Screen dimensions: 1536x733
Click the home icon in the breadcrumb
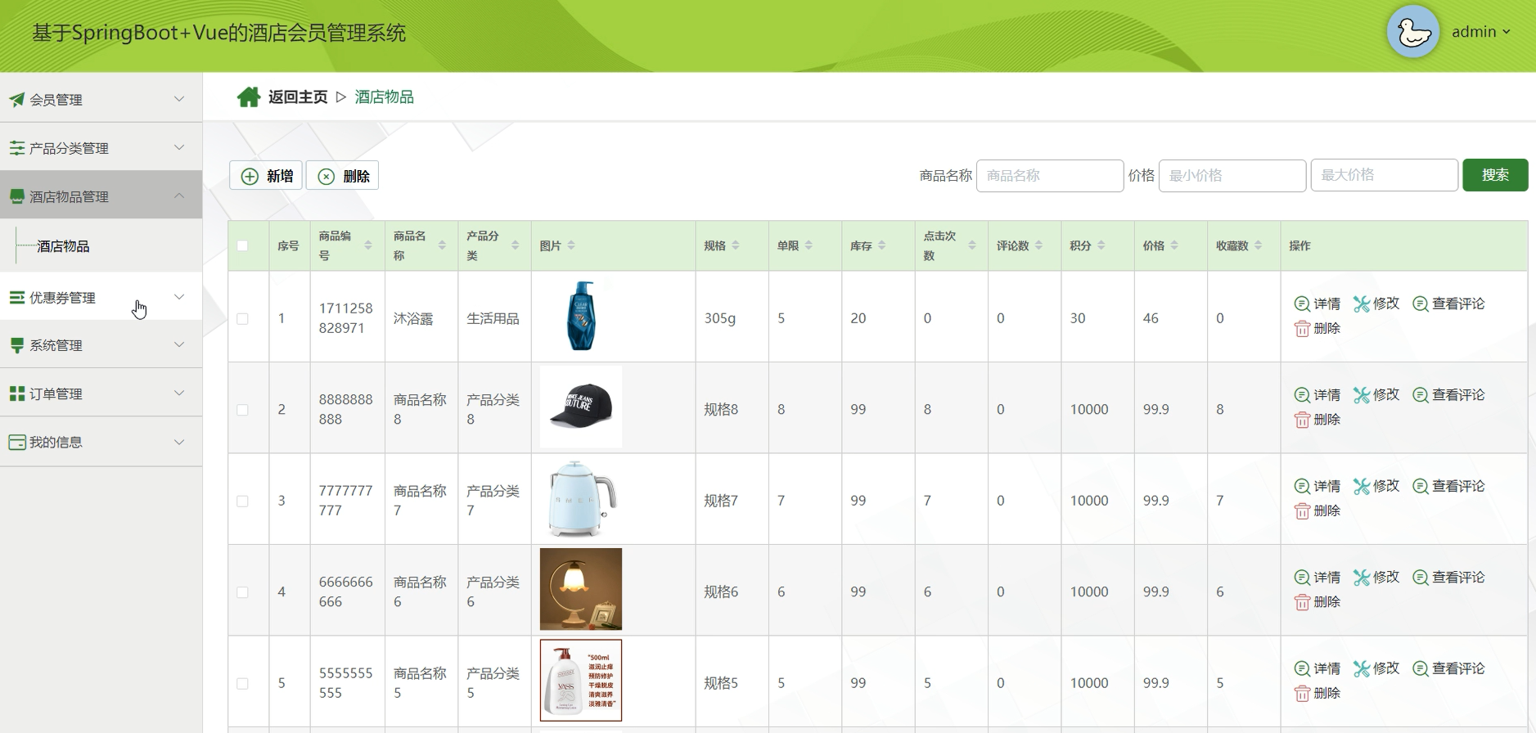point(249,97)
